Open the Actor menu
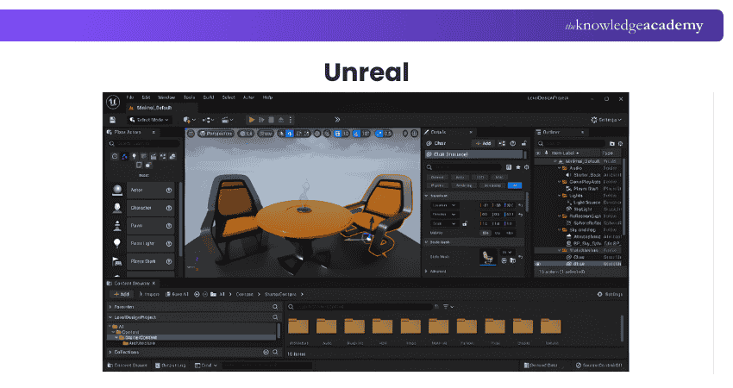Screen dimensions: 733x388 tap(248, 97)
